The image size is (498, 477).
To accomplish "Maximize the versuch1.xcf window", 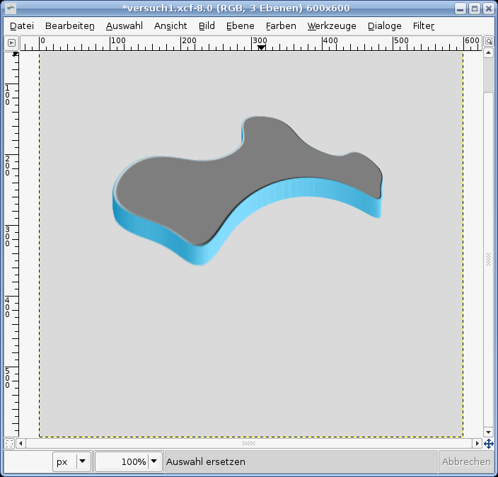I will (x=475, y=8).
